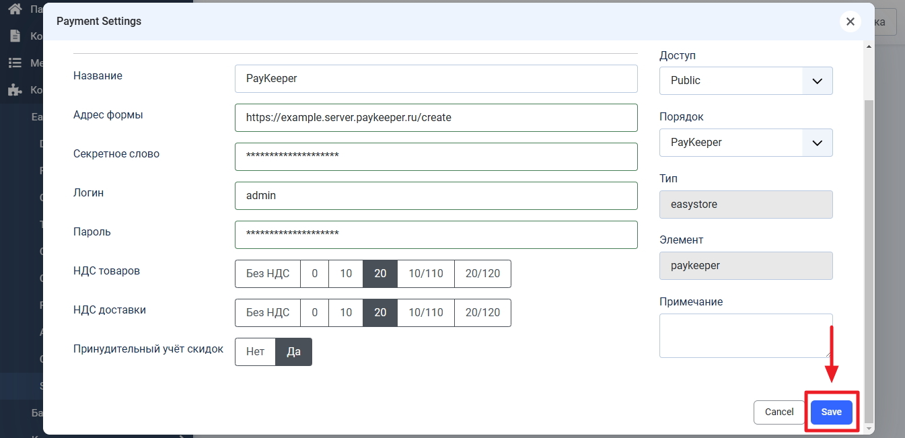
Task: Choose 0 for НДС доставки
Action: 314,313
